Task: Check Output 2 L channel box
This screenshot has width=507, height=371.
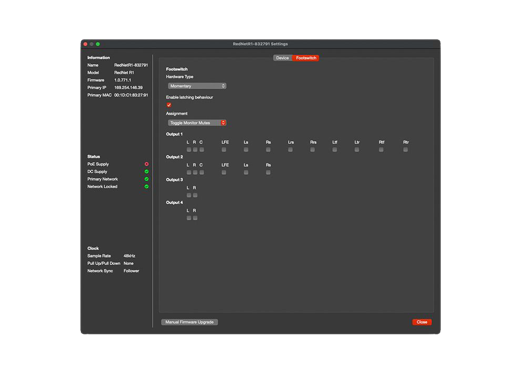Action: [189, 173]
